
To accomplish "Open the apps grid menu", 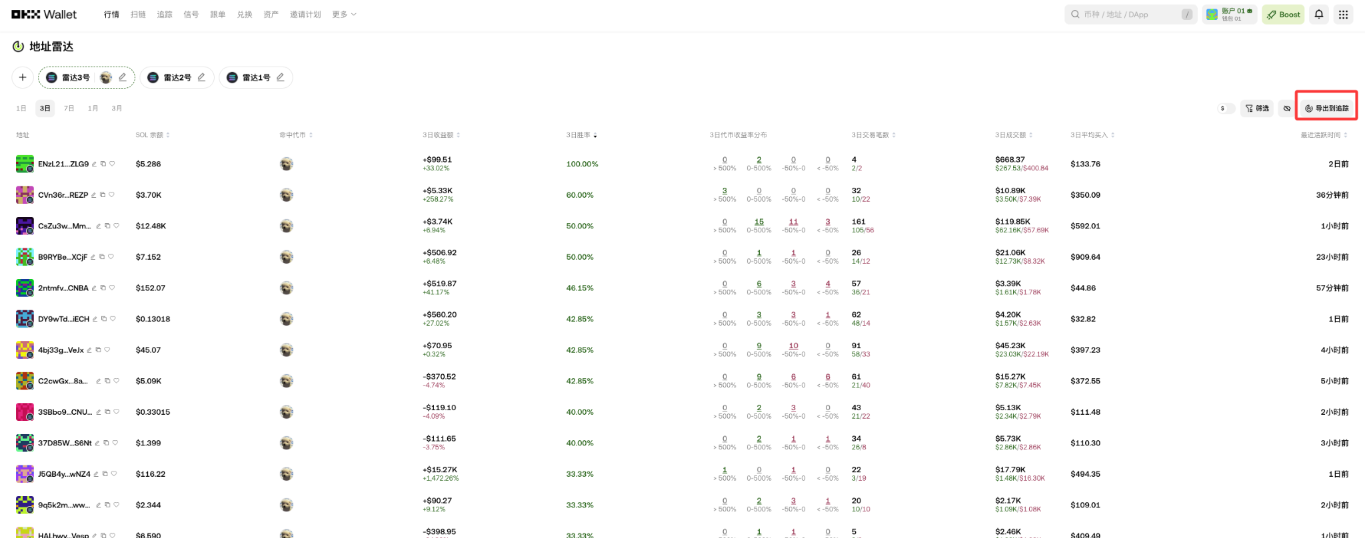I will tap(1343, 14).
